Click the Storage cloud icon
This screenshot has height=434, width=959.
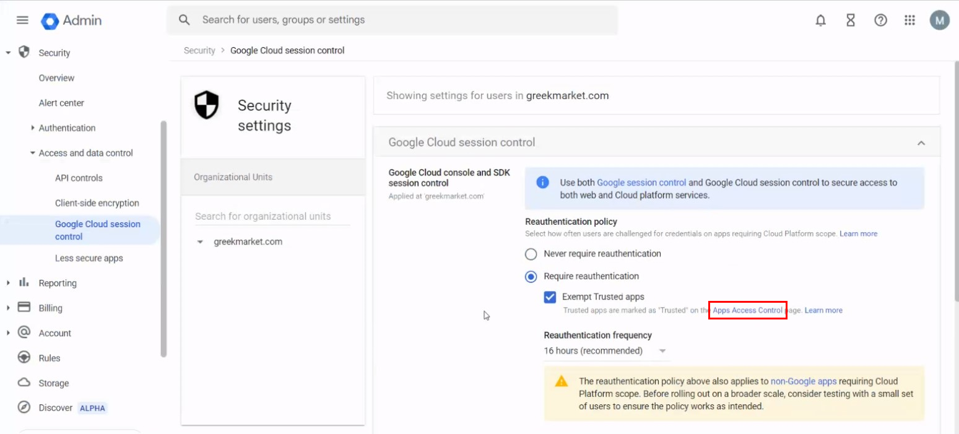click(x=24, y=383)
